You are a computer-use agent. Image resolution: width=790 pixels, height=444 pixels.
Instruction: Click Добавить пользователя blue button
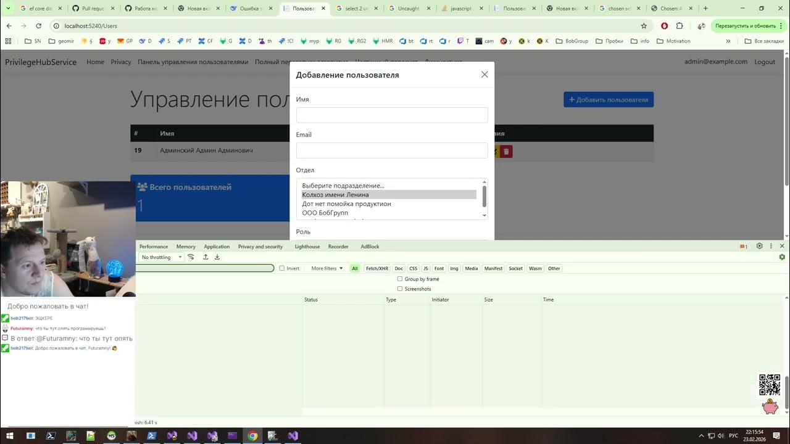(609, 100)
